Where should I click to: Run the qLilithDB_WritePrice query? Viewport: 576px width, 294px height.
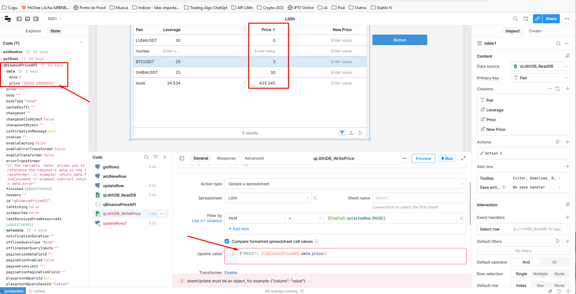447,158
